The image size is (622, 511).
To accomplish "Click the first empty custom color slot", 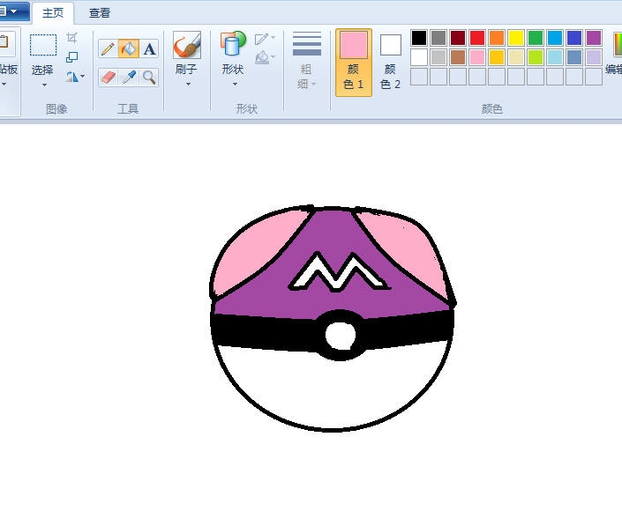I will (x=419, y=77).
